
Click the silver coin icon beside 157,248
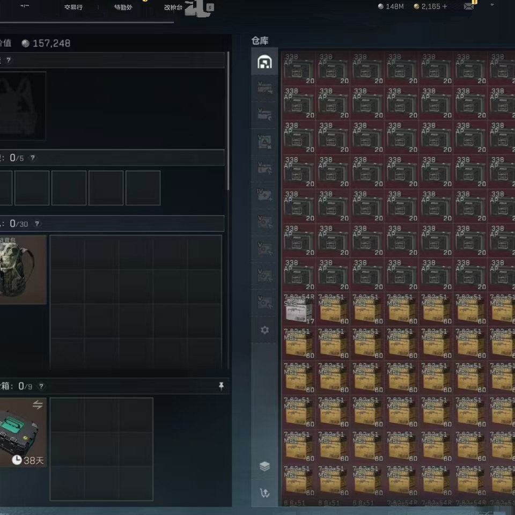(25, 43)
